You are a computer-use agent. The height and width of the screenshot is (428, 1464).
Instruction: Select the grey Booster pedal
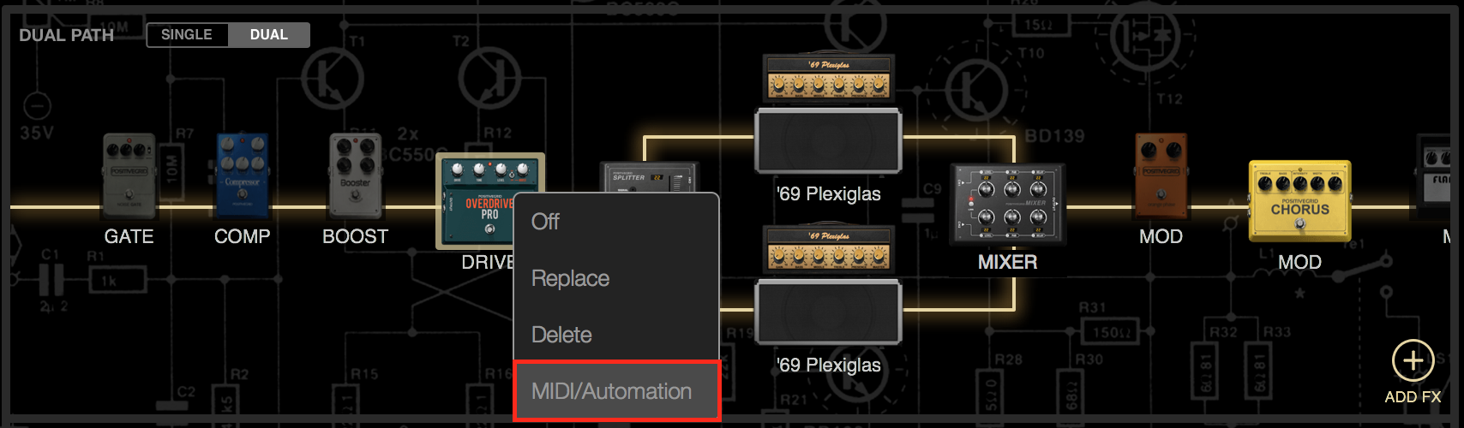pos(356,176)
